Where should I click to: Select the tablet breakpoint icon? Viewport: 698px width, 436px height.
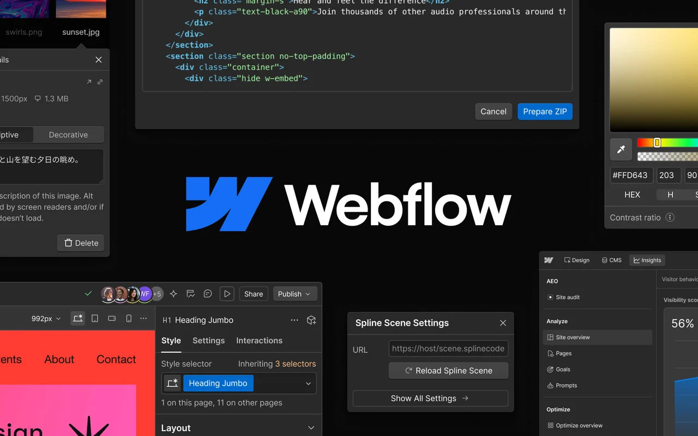click(x=95, y=318)
